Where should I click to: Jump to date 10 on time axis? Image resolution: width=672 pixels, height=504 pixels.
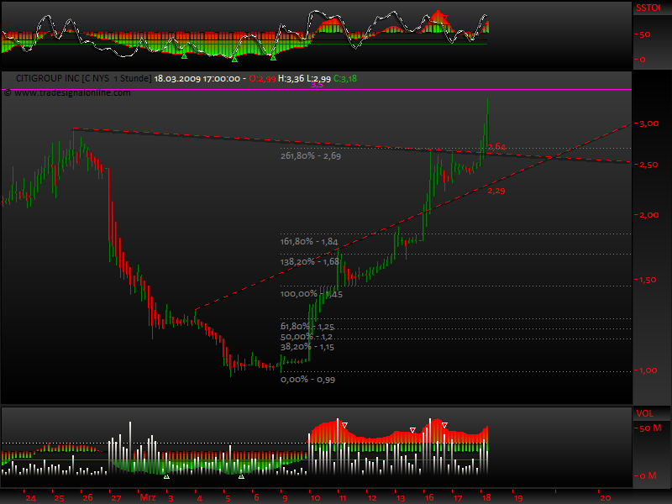pos(316,498)
